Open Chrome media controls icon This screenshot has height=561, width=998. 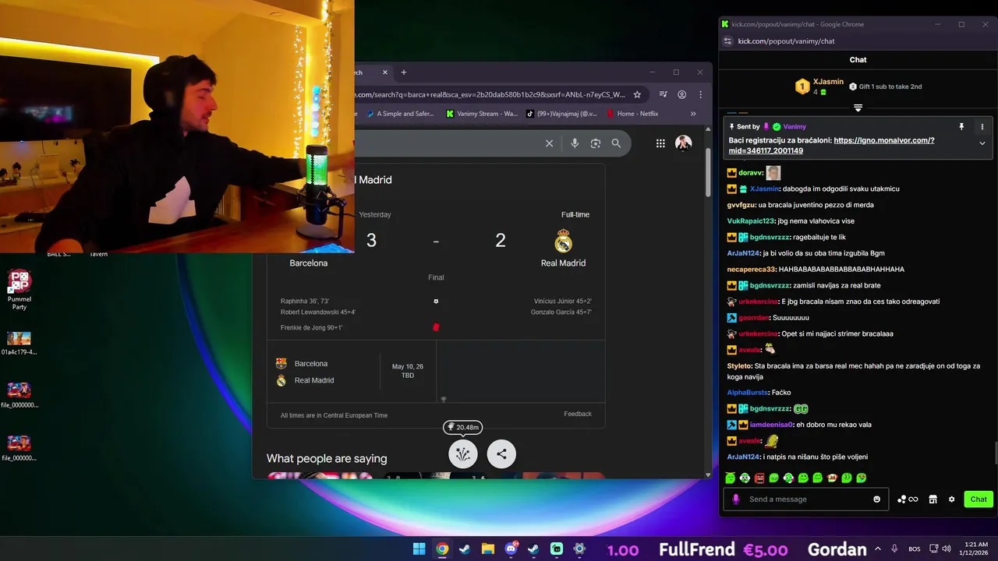point(663,94)
